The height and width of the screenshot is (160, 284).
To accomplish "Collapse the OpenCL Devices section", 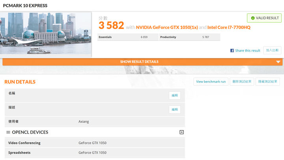I will [181, 132].
